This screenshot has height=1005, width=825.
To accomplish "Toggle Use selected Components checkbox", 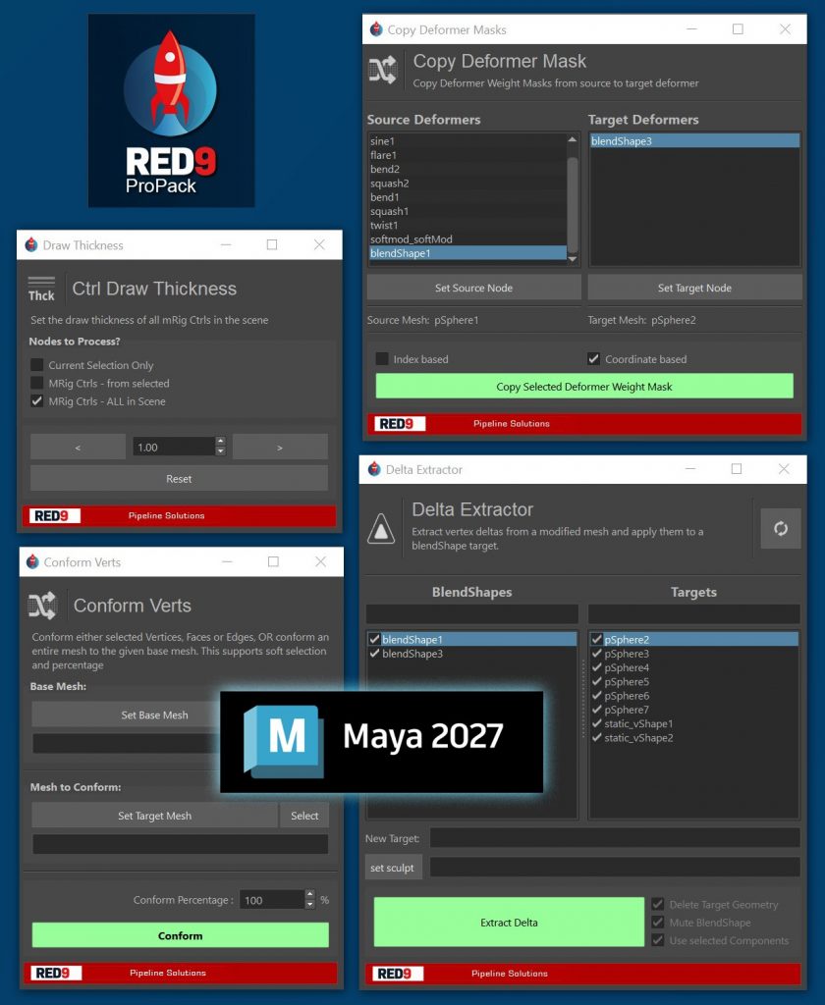I will pos(658,940).
